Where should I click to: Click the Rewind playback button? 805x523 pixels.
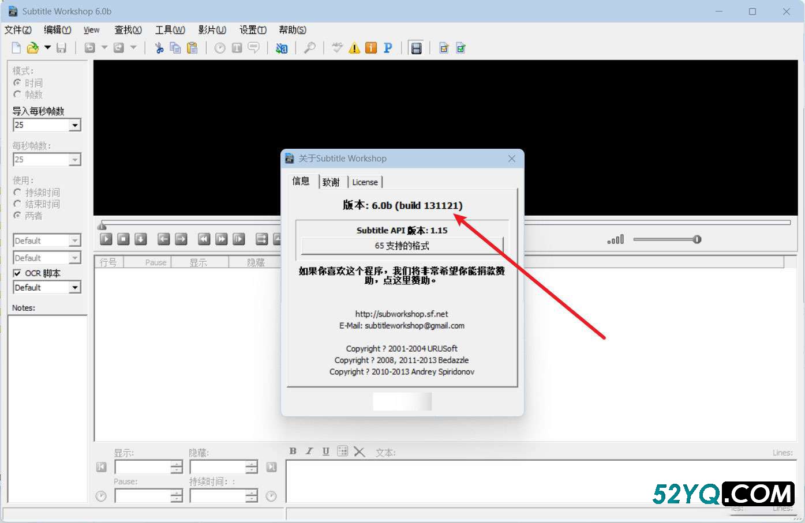[x=204, y=239]
